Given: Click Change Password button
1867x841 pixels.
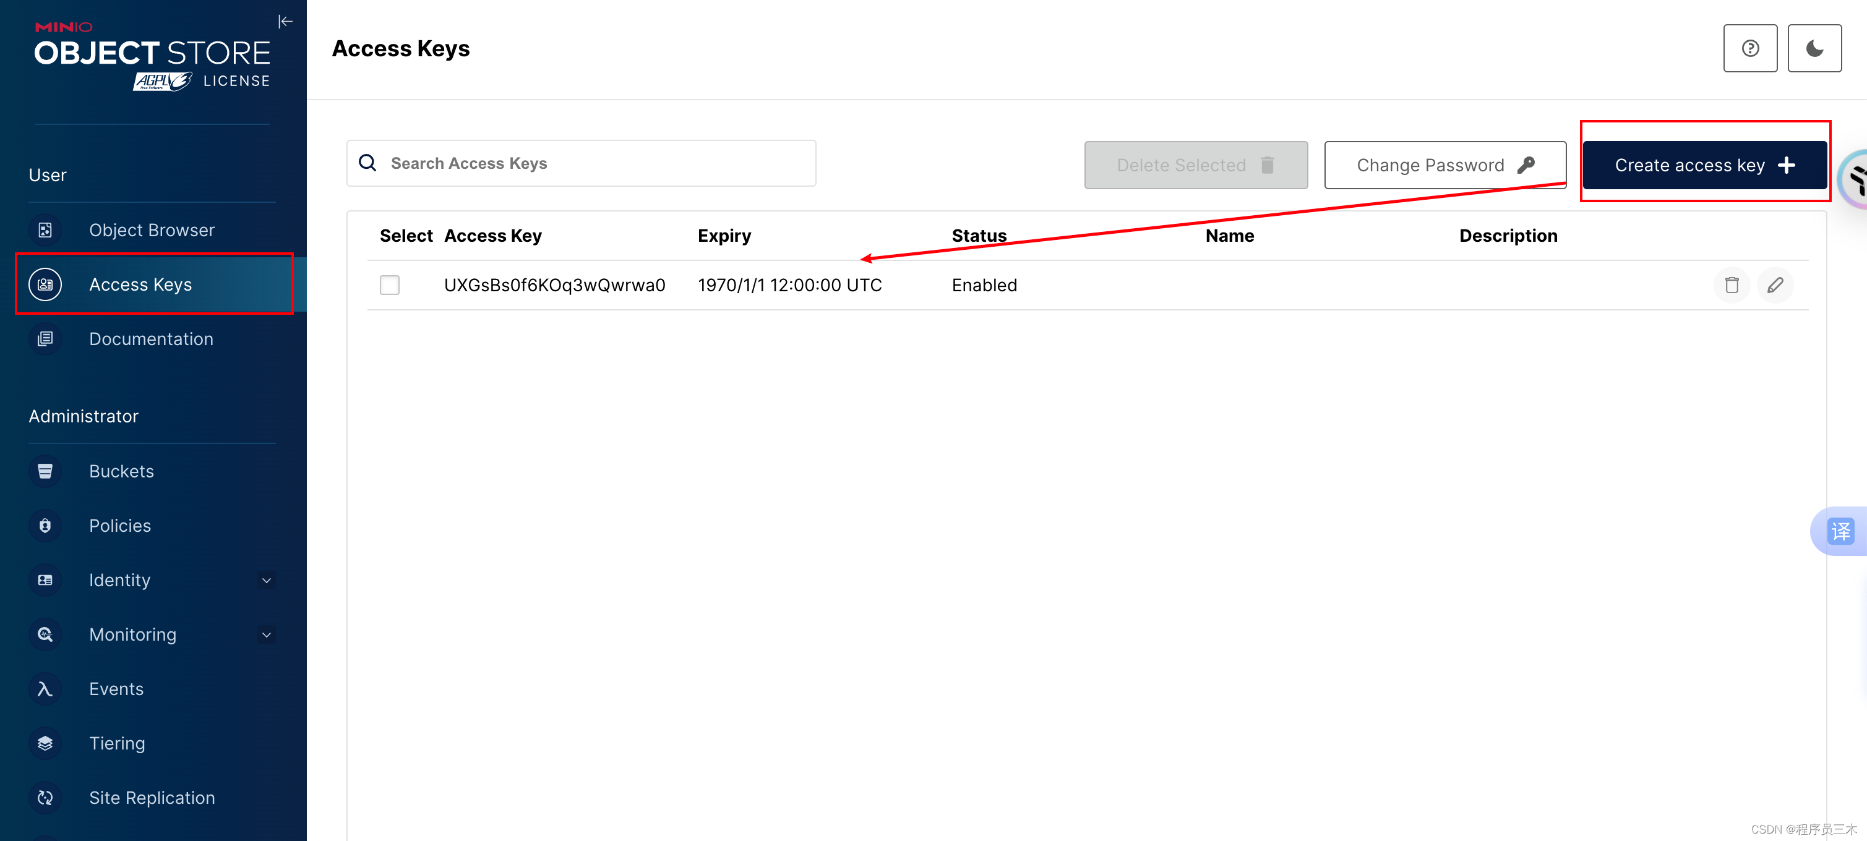Looking at the screenshot, I should (1444, 164).
